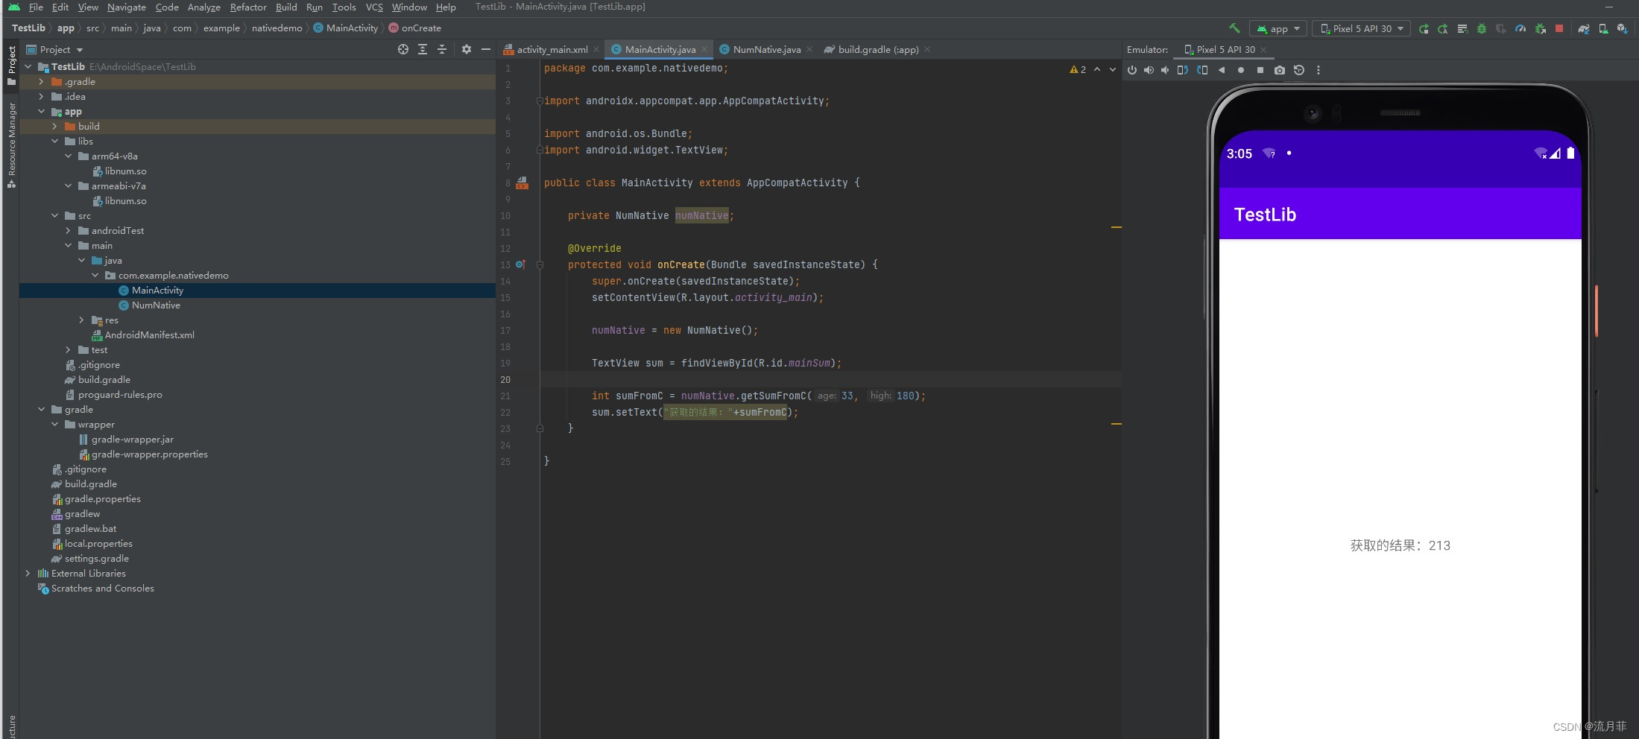
Task: Open the app run configuration dropdown
Action: 1278,28
